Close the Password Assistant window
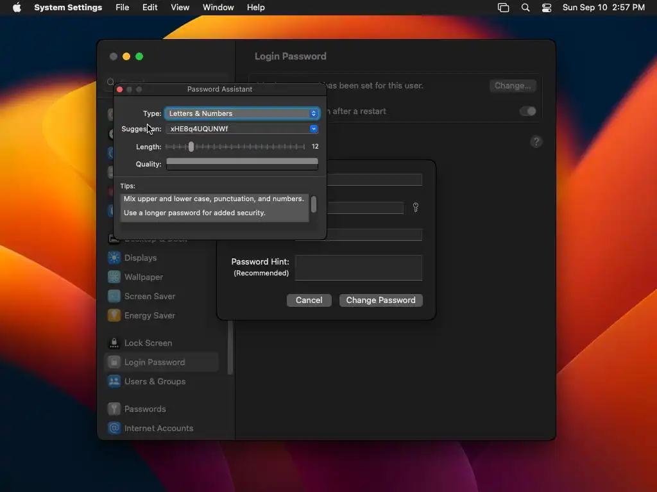The height and width of the screenshot is (492, 657). click(x=119, y=90)
